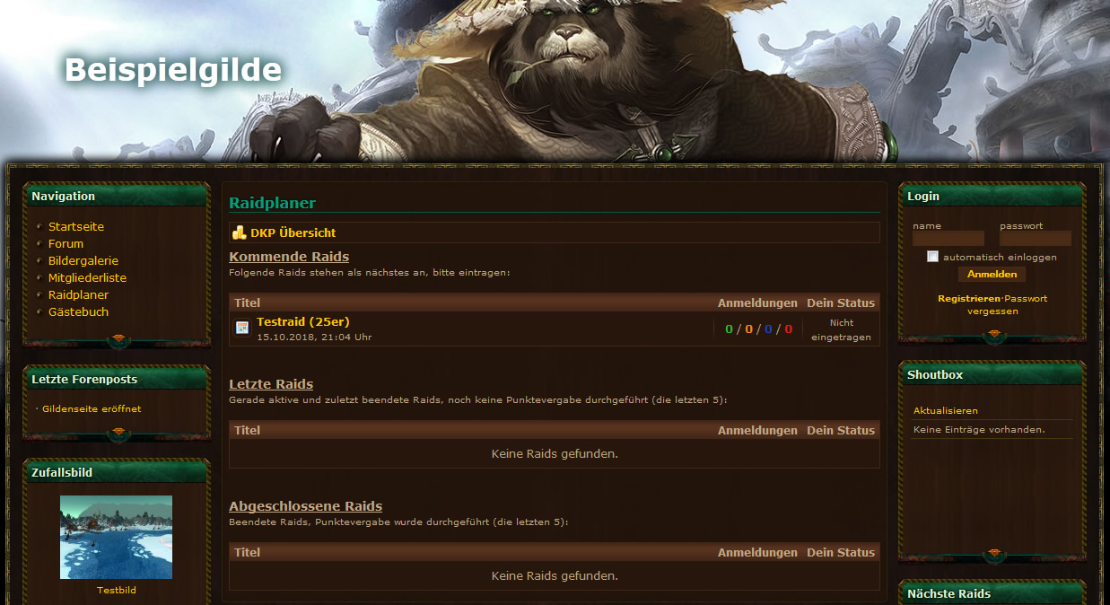
Task: Enable the automatisch einloggen checkbox
Action: pos(932,257)
